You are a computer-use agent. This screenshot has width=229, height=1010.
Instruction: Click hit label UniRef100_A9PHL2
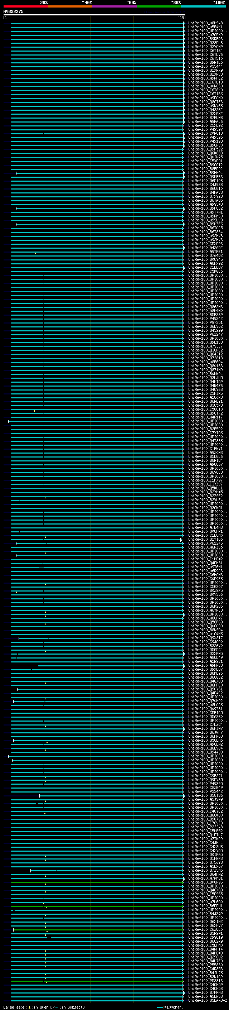(205, 78)
